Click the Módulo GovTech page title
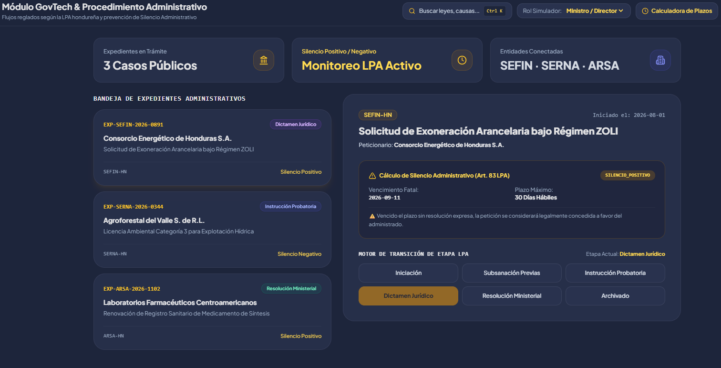Screen dimensions: 721x368 click(x=104, y=7)
